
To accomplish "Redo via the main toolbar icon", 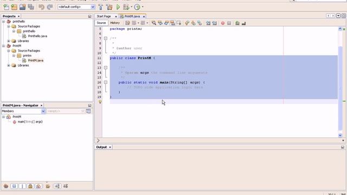I will point(49,7).
